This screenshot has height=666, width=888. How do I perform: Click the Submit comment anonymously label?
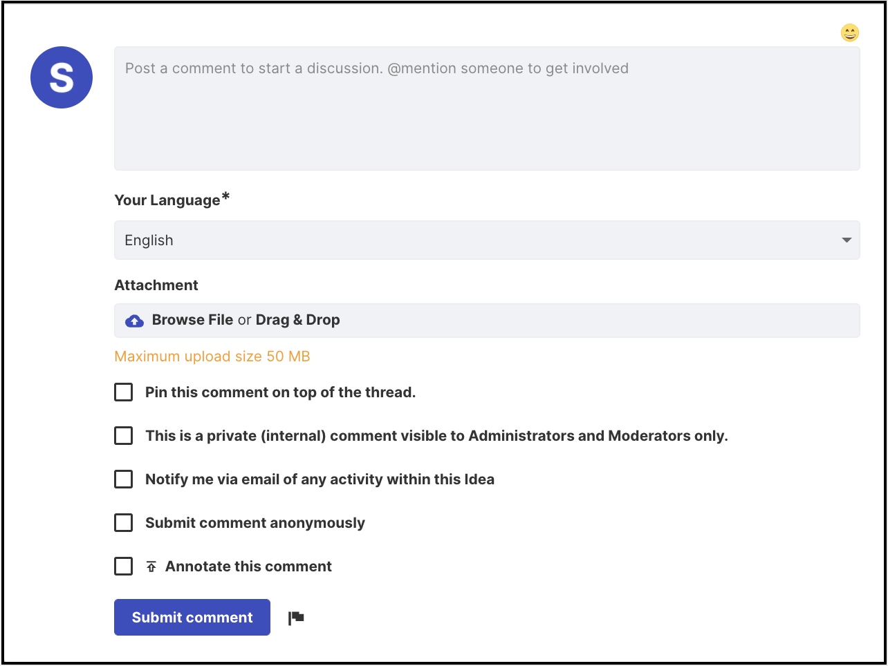pos(255,523)
